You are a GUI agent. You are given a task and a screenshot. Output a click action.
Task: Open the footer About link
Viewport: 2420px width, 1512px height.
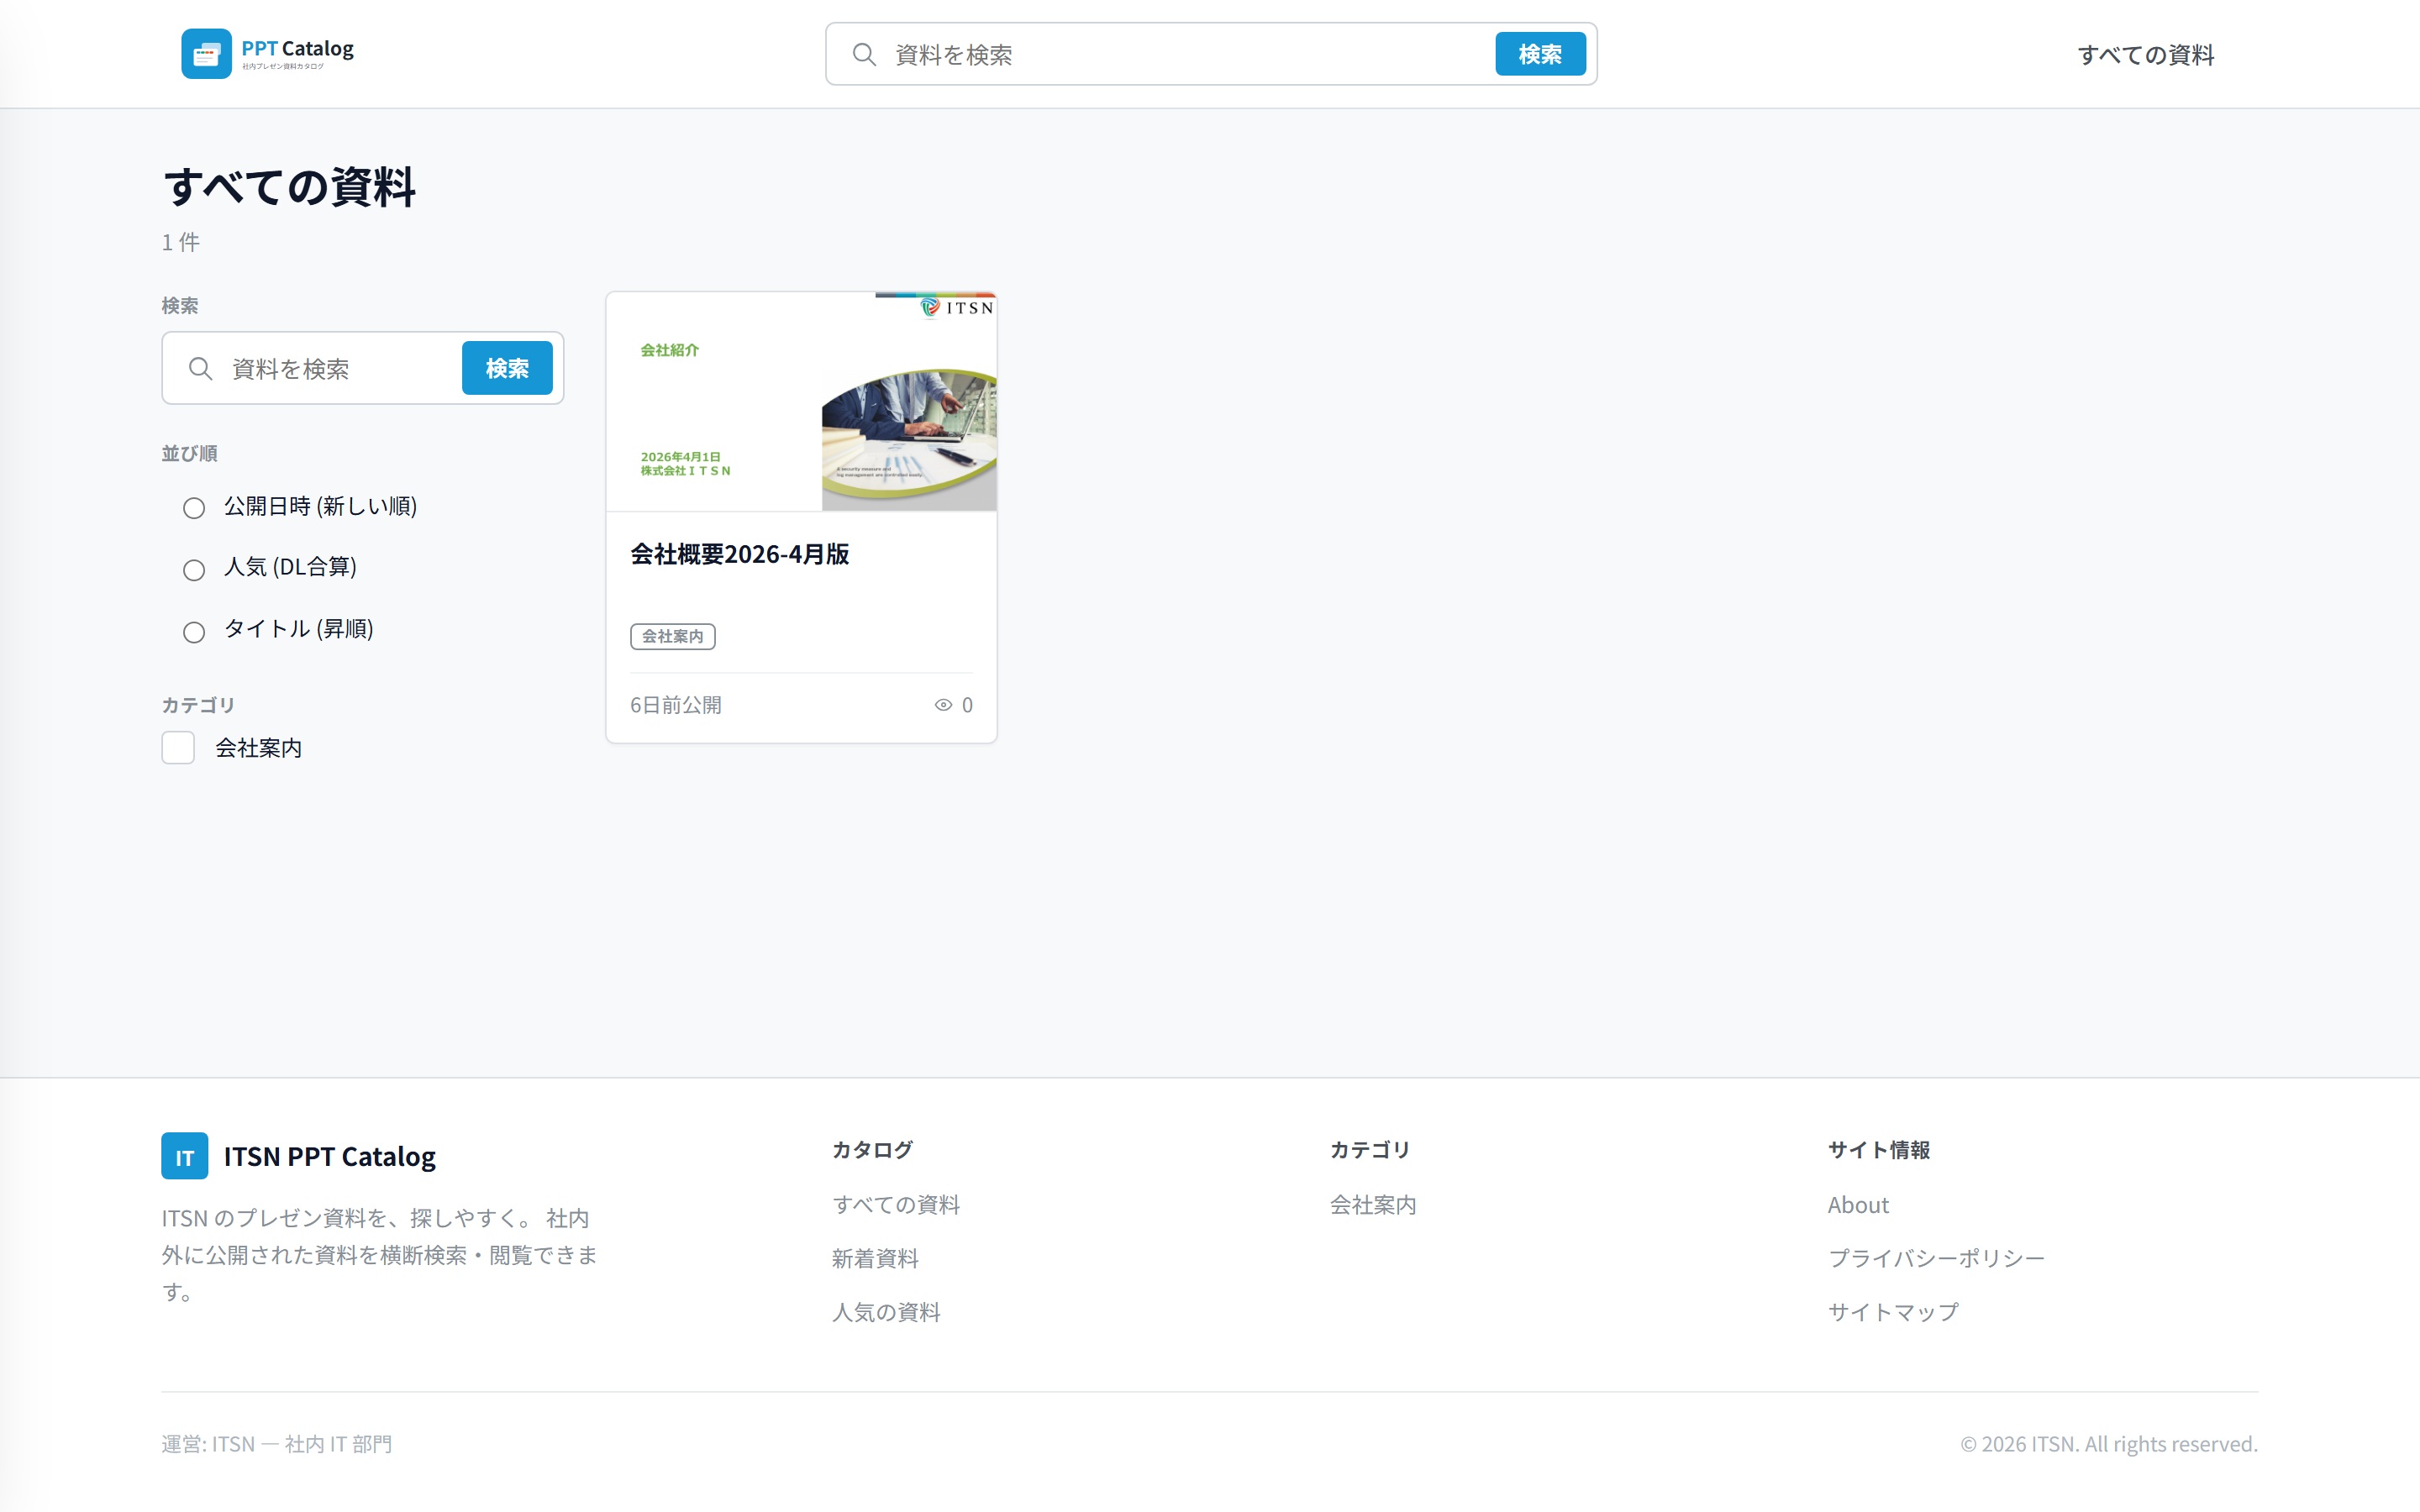click(x=1858, y=1205)
